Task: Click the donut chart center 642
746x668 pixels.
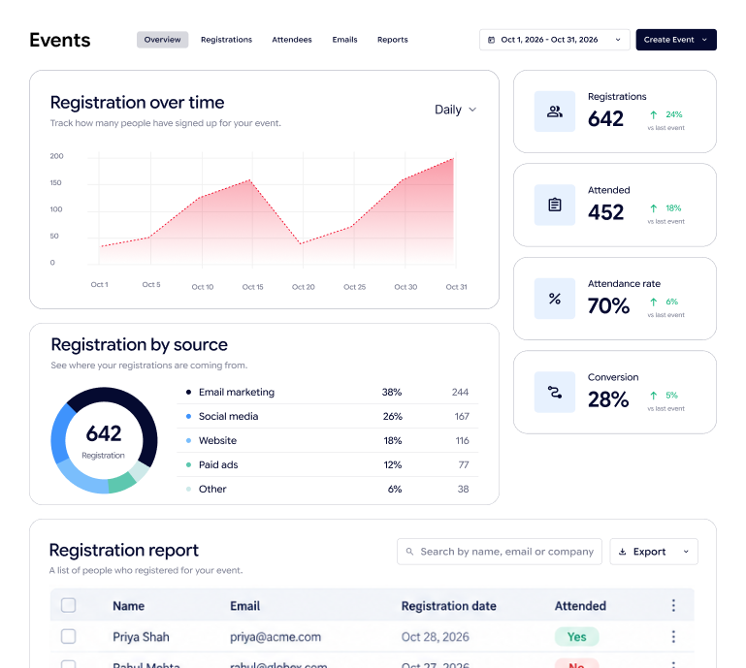Action: (104, 433)
